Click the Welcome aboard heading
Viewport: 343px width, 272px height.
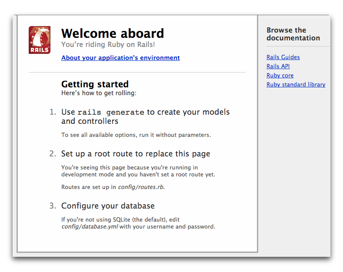point(113,33)
